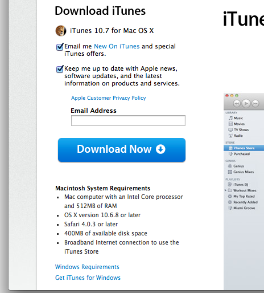Image resolution: width=264 pixels, height=293 pixels.
Task: Select iTunes Store in sidebar image
Action: point(244,148)
